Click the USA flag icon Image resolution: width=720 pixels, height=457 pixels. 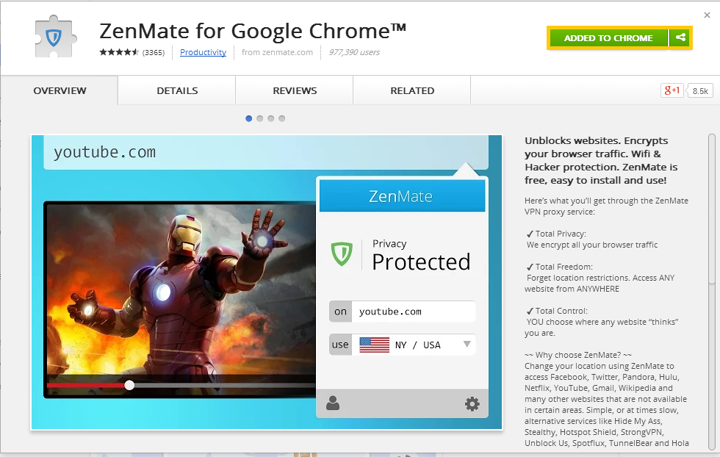374,345
